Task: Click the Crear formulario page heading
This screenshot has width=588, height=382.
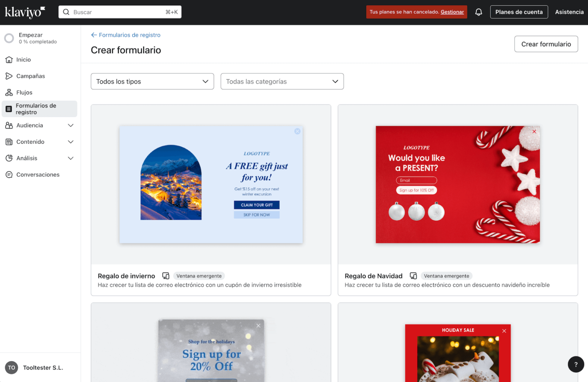Action: 126,50
